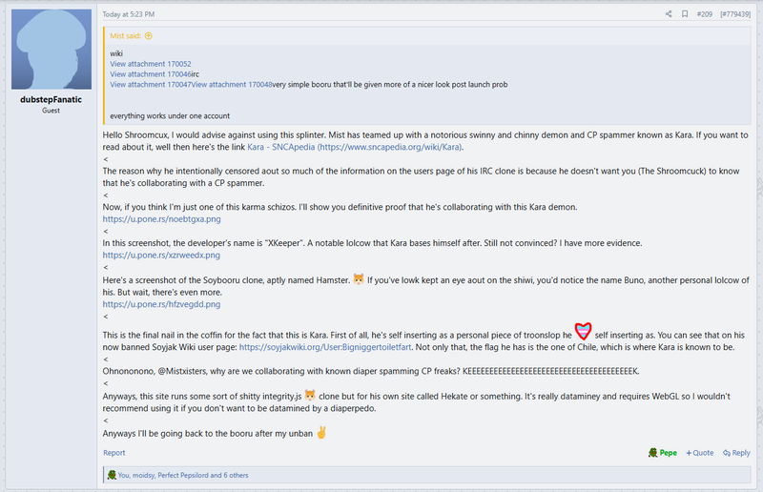
Task: Open the xzrweedx.png image link
Action: click(x=161, y=255)
